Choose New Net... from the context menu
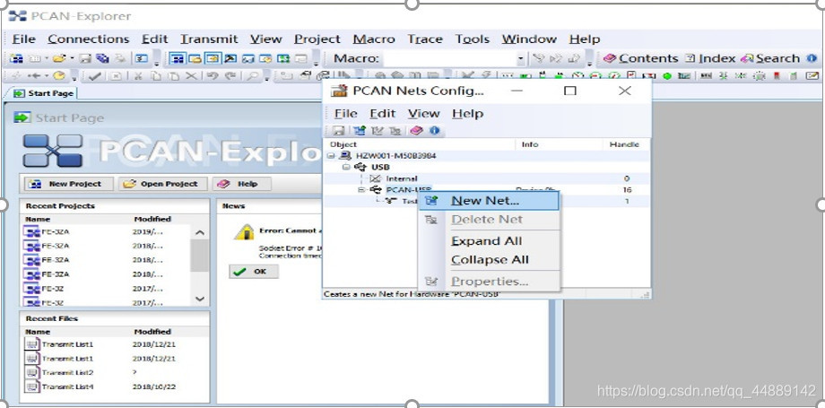 click(x=489, y=201)
